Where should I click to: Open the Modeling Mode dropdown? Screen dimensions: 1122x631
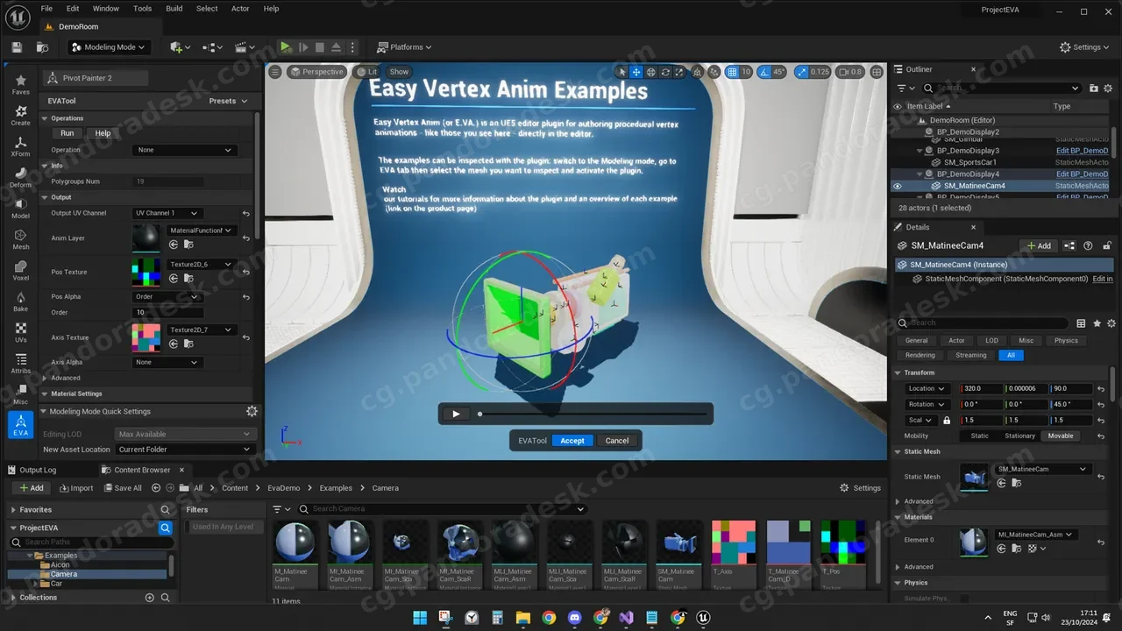pos(108,47)
